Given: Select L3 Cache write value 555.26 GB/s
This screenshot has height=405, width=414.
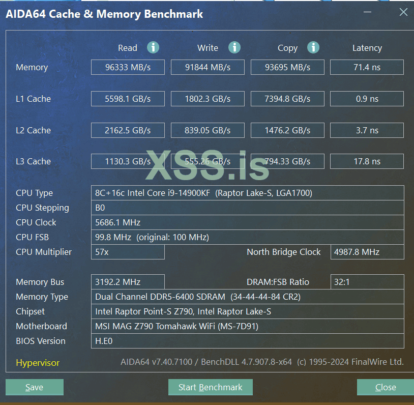Looking at the screenshot, I should tap(208, 161).
